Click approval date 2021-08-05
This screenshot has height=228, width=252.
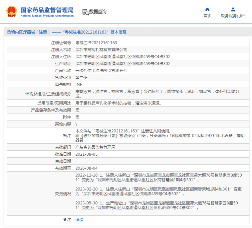click(x=87, y=154)
